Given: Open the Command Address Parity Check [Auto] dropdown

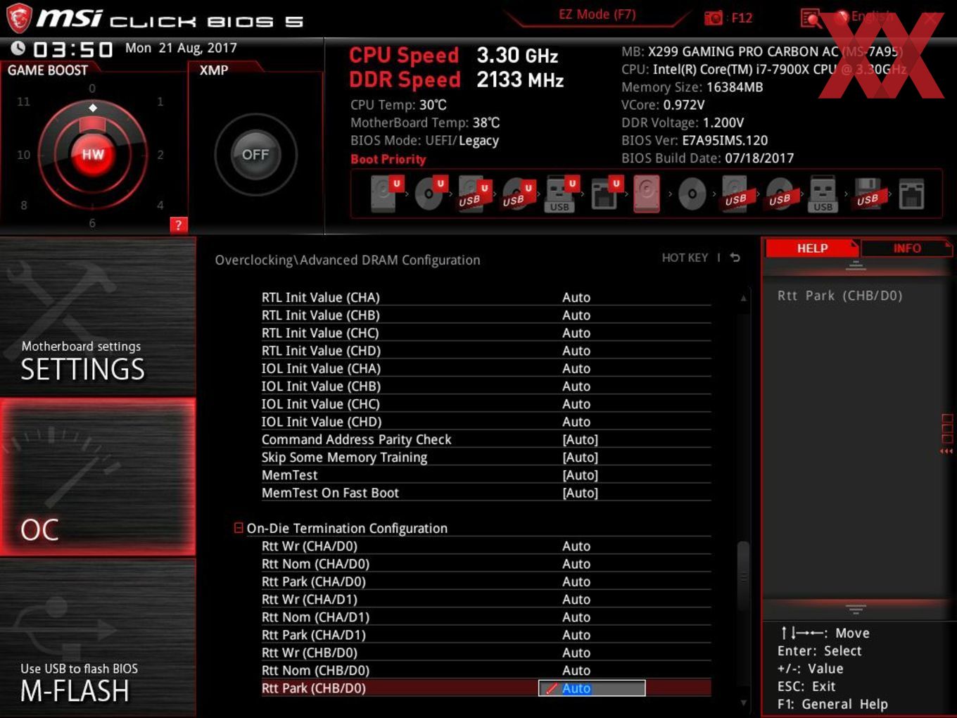Looking at the screenshot, I should [x=581, y=440].
